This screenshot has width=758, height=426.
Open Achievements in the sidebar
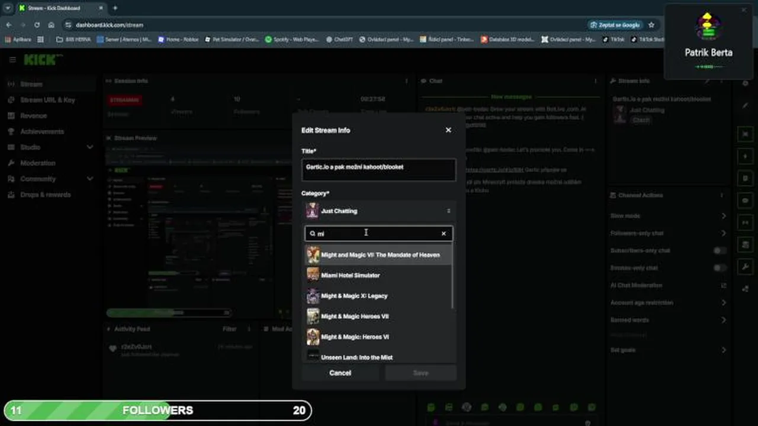[x=50, y=131]
